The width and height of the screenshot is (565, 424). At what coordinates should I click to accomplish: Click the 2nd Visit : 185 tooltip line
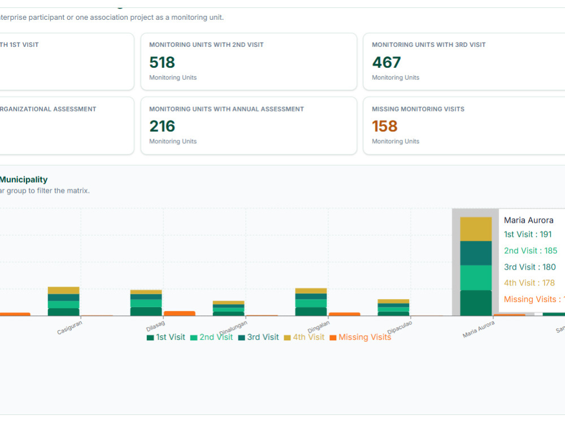point(531,250)
